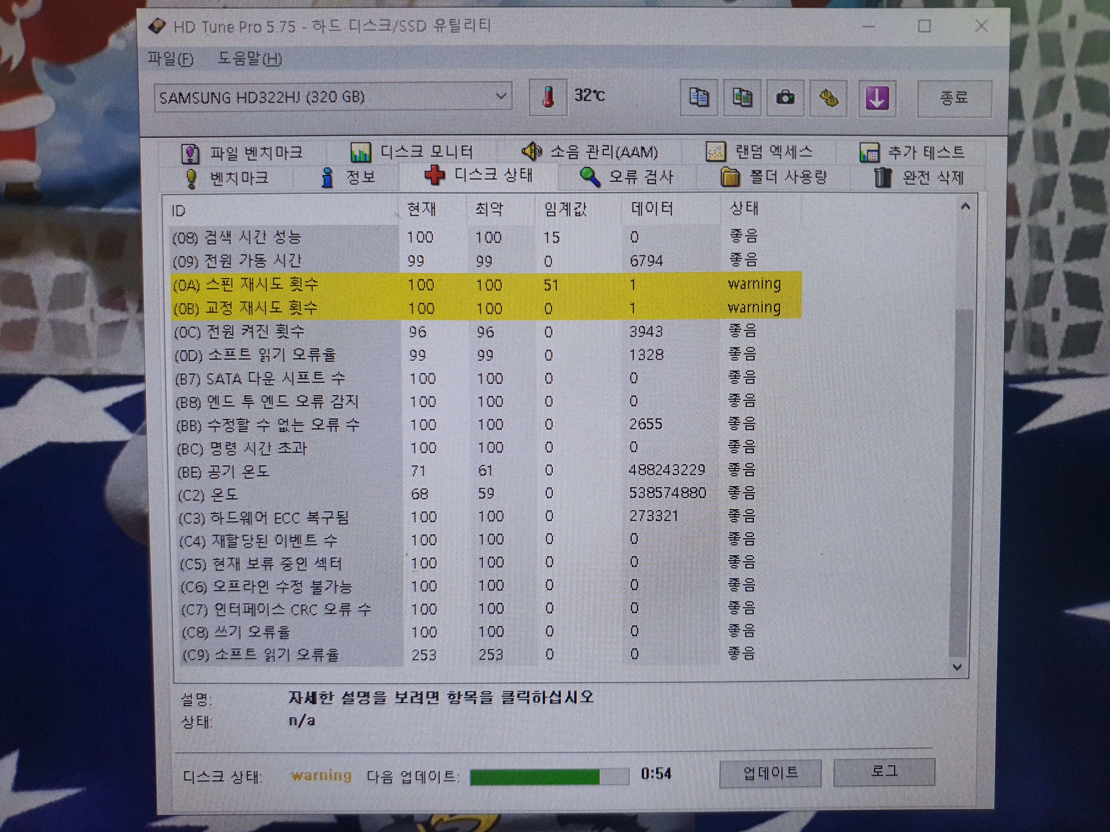
Task: Click the green next-update progress bar
Action: tap(549, 776)
